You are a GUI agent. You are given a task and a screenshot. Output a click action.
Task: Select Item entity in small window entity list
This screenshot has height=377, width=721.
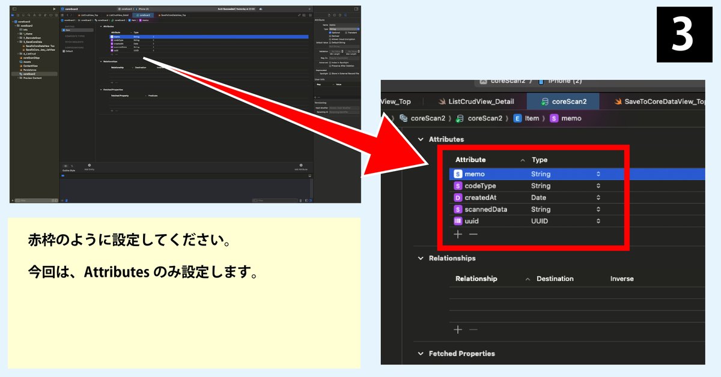pos(78,30)
